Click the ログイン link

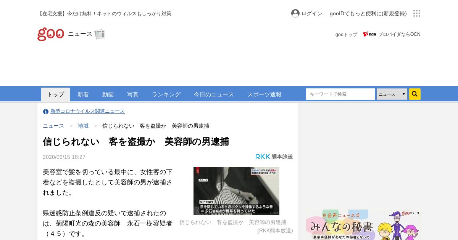coord(312,13)
